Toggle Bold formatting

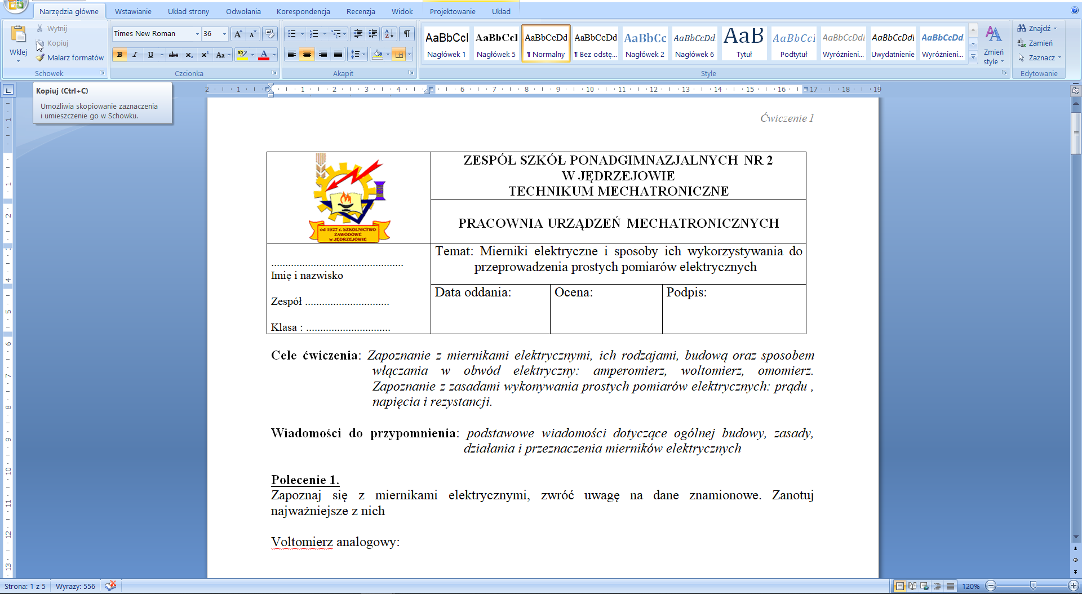tap(119, 55)
